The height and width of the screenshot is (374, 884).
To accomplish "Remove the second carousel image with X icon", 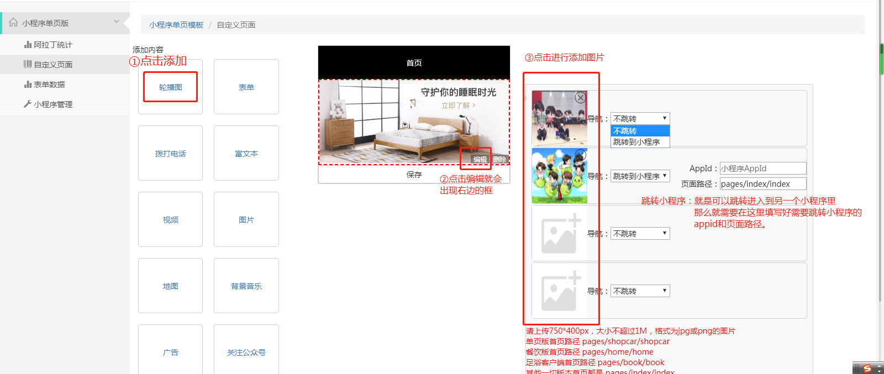I will tap(580, 155).
